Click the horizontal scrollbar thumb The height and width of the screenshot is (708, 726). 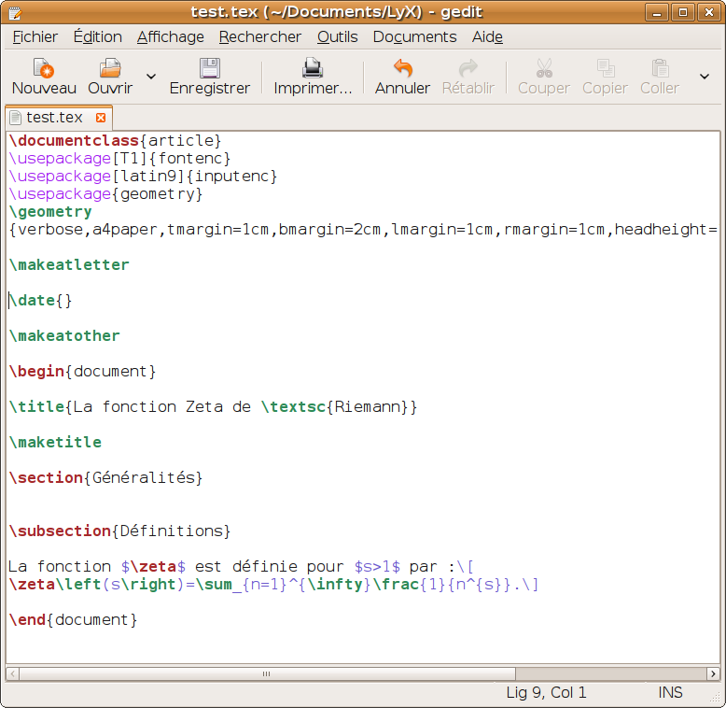click(266, 673)
